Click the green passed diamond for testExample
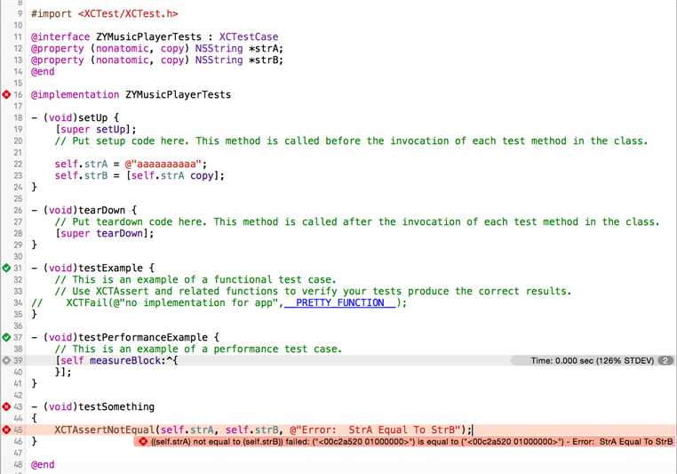The height and width of the screenshot is (474, 677). (x=6, y=268)
